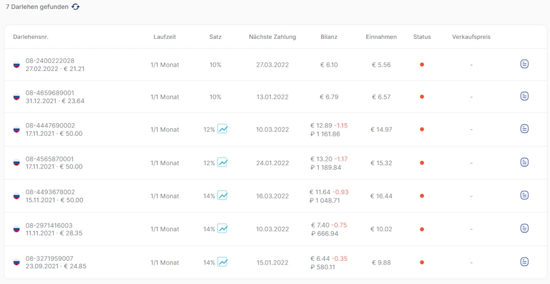Click the Einnahmen column header
Viewport: 550px width, 284px height.
pos(381,37)
